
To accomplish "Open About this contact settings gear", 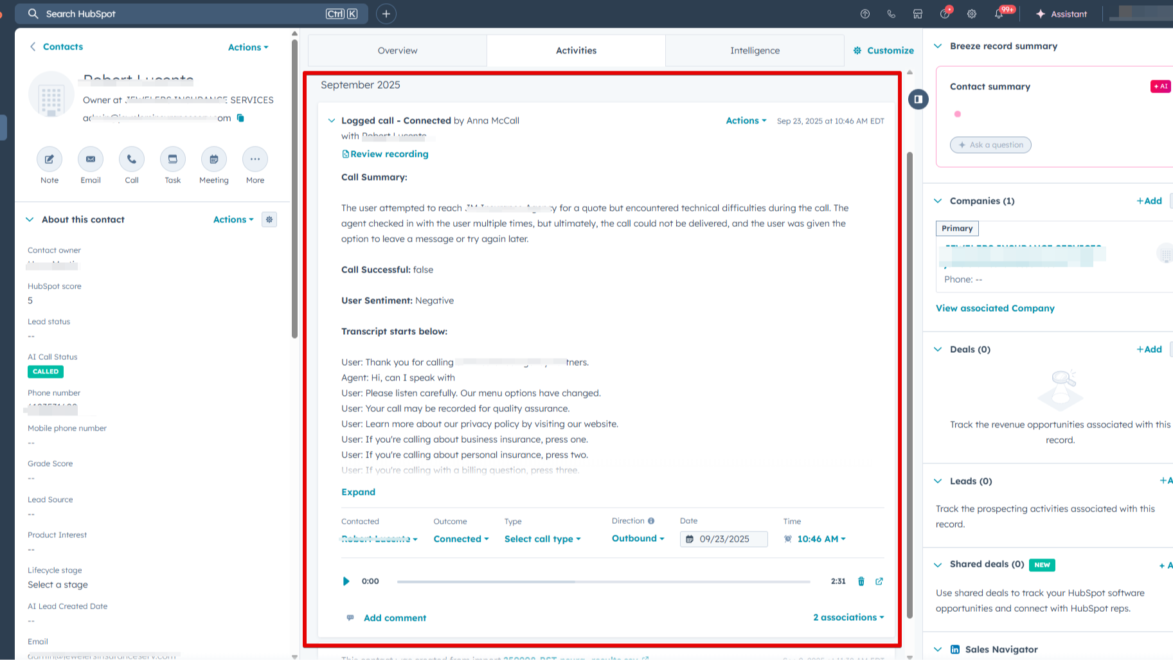I will point(269,219).
